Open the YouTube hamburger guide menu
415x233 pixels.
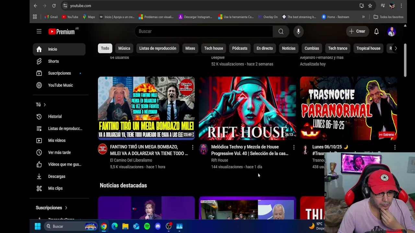click(x=39, y=31)
